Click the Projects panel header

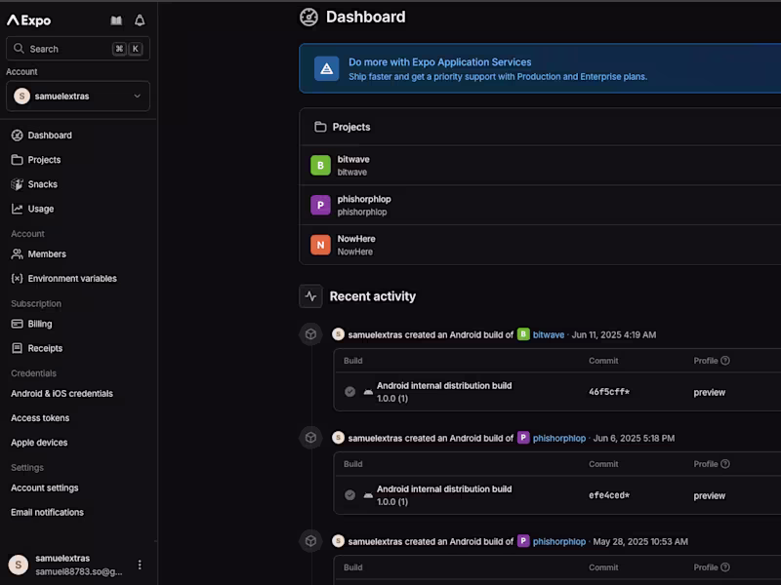[541, 127]
